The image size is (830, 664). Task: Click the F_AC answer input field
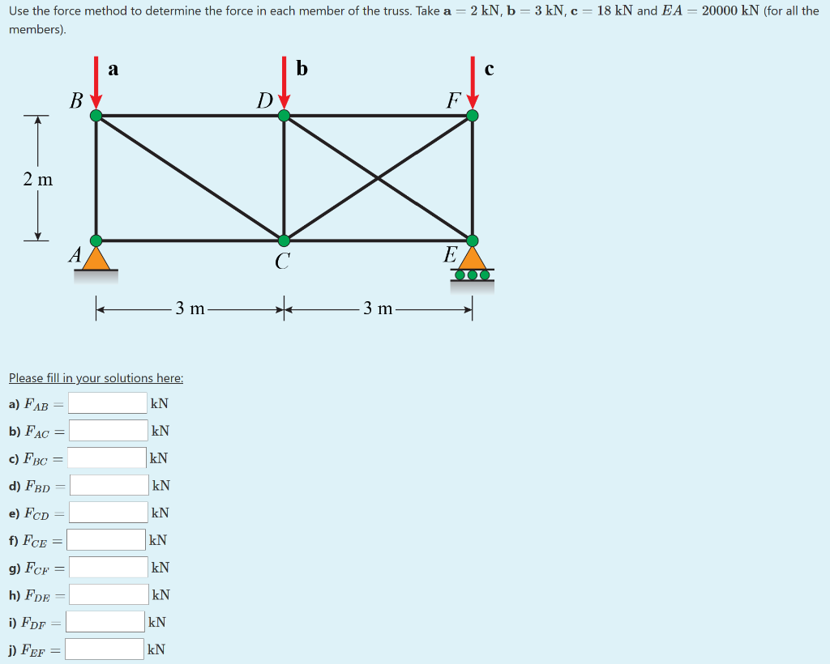pyautogui.click(x=108, y=430)
